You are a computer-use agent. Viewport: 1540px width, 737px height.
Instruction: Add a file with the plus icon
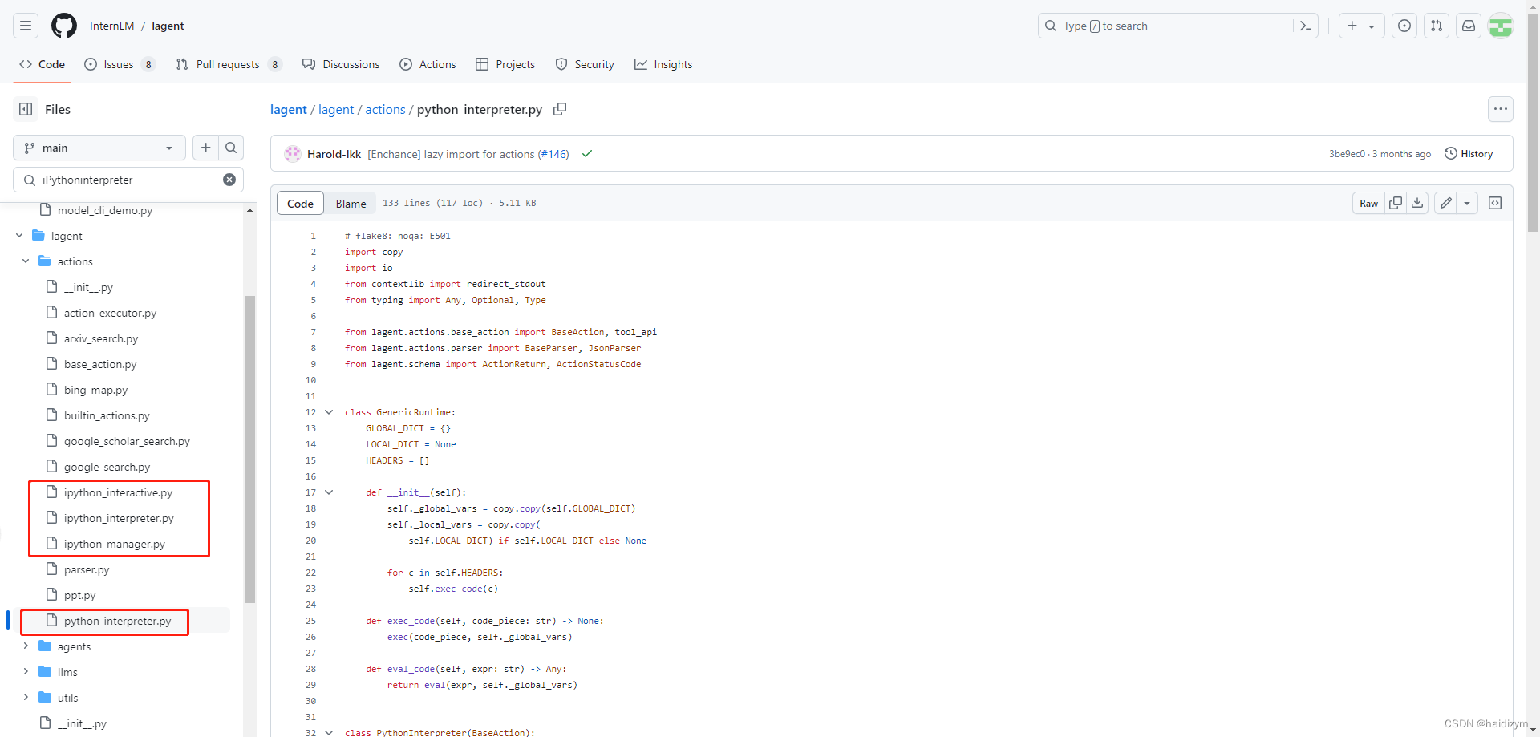coord(206,148)
